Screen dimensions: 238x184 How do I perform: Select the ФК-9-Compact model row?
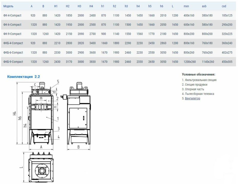pyautogui.click(x=118, y=34)
